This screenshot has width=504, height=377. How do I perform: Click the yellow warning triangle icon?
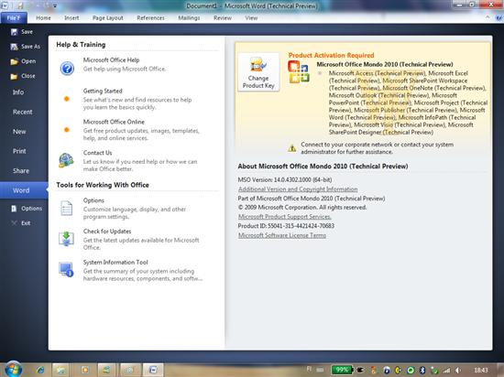point(291,148)
